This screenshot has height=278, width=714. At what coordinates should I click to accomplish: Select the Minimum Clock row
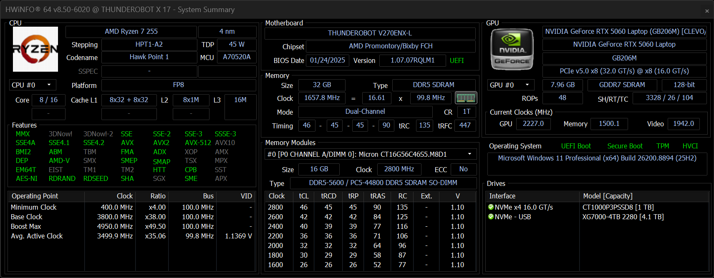pyautogui.click(x=131, y=207)
